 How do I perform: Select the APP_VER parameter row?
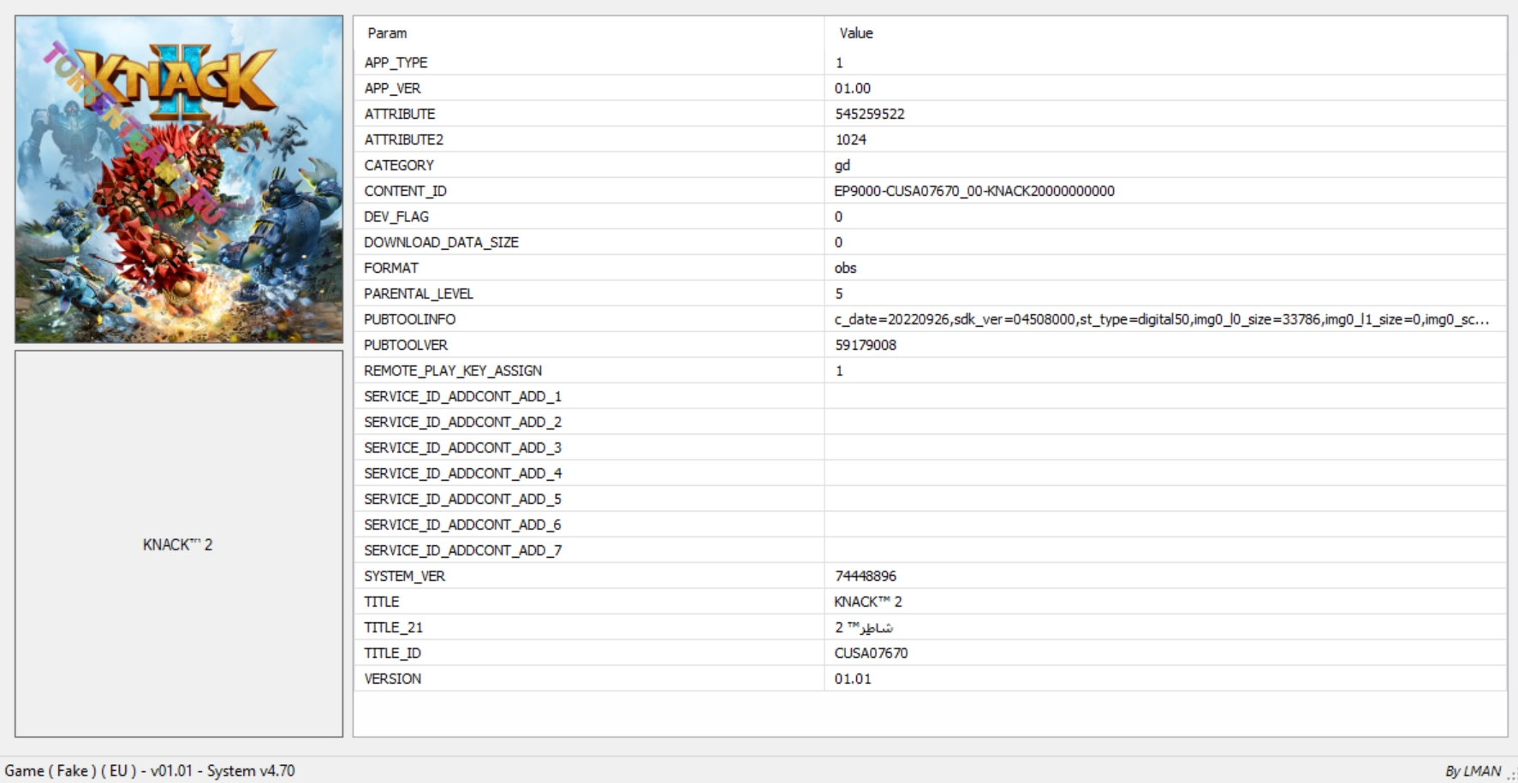(392, 88)
